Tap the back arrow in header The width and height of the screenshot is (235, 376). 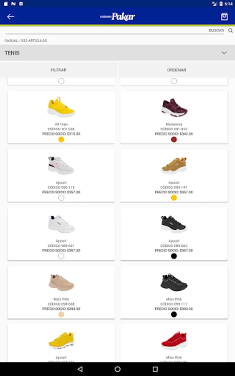click(10, 17)
